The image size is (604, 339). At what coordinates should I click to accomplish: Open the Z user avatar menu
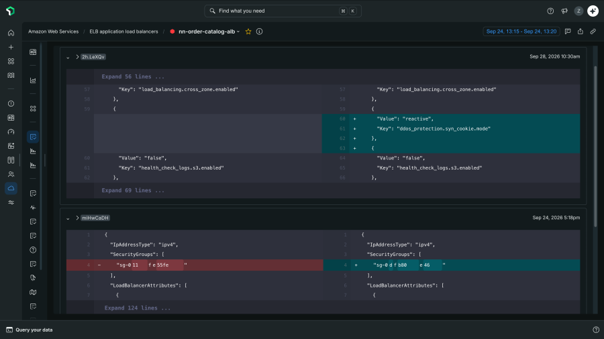578,11
